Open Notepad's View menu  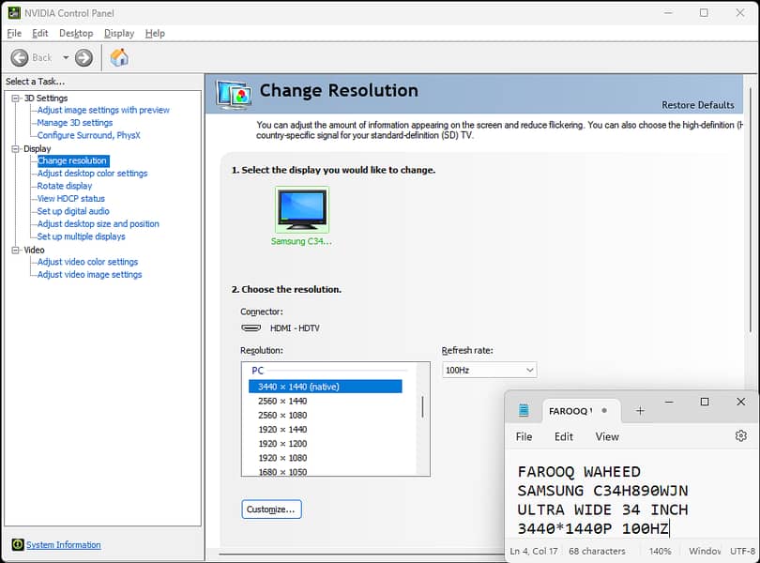pos(607,436)
